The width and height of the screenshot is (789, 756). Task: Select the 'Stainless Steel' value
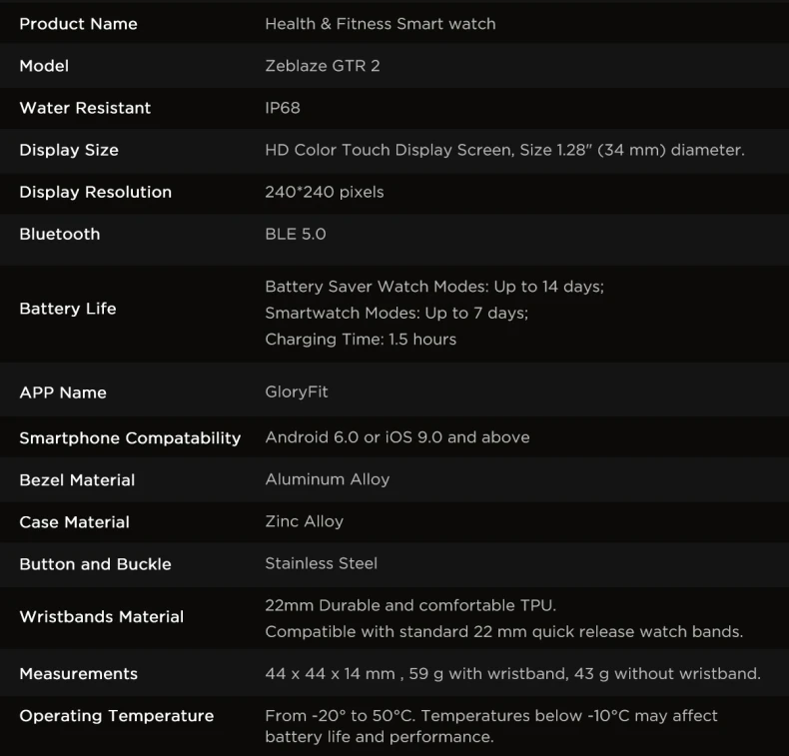[321, 563]
